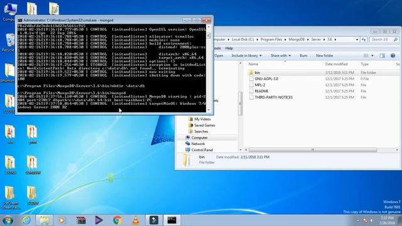Open the Recycle Bin desktop icon

(x=9, y=42)
